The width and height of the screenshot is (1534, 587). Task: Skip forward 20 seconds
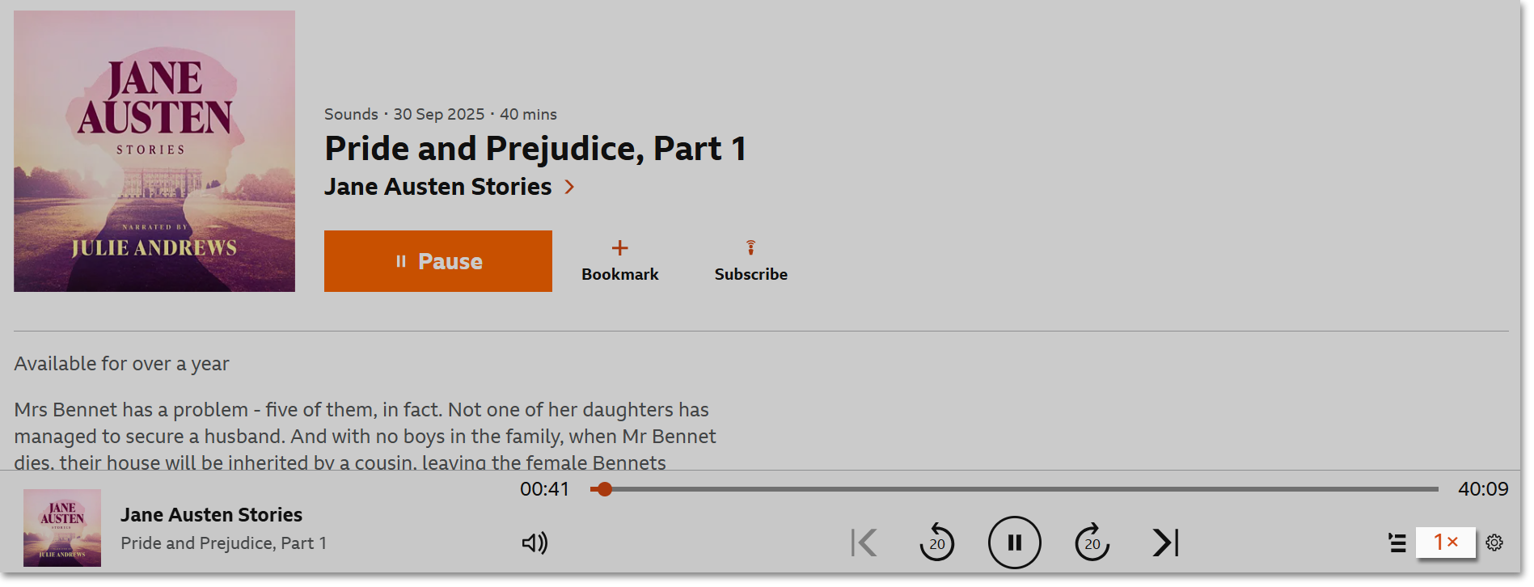pos(1092,543)
